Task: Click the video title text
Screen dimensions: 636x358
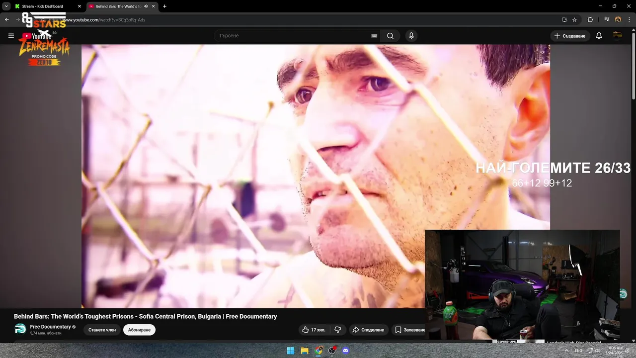Action: [145, 316]
